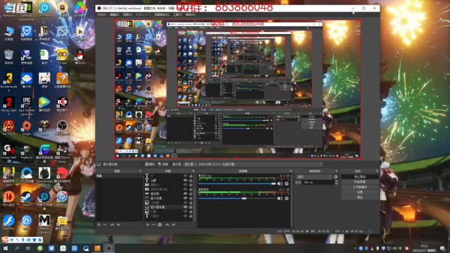Click the 设置 settings button

click(360, 192)
